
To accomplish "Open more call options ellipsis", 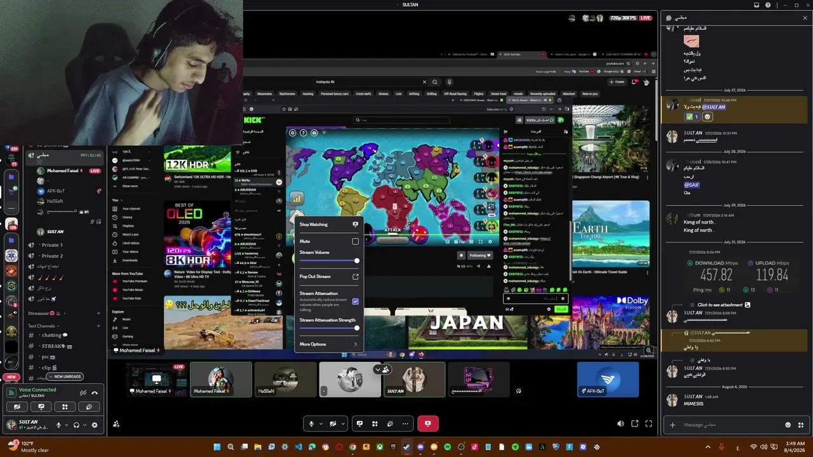I will [405, 424].
